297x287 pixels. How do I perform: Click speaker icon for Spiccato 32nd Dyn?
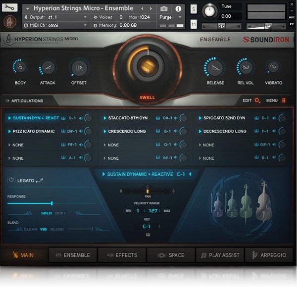coord(274,118)
